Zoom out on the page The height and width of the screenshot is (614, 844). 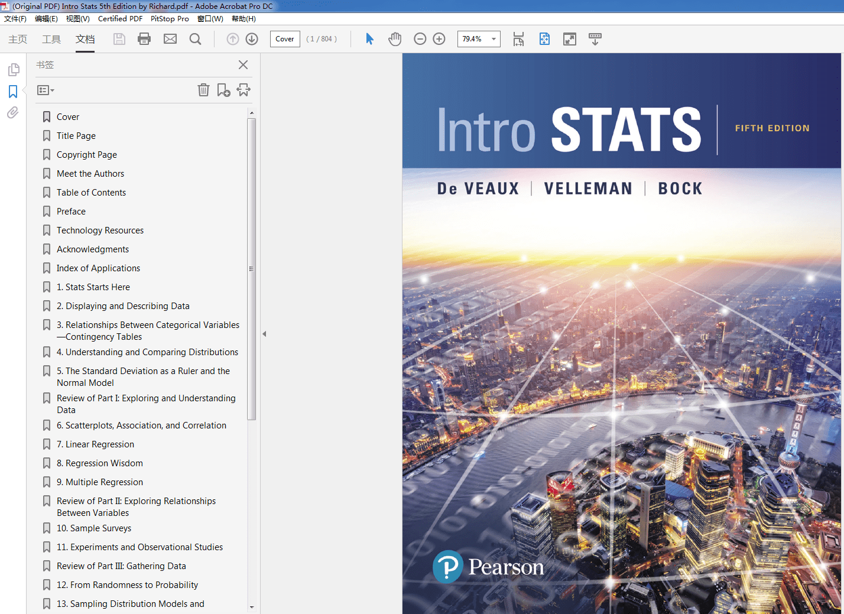click(420, 38)
